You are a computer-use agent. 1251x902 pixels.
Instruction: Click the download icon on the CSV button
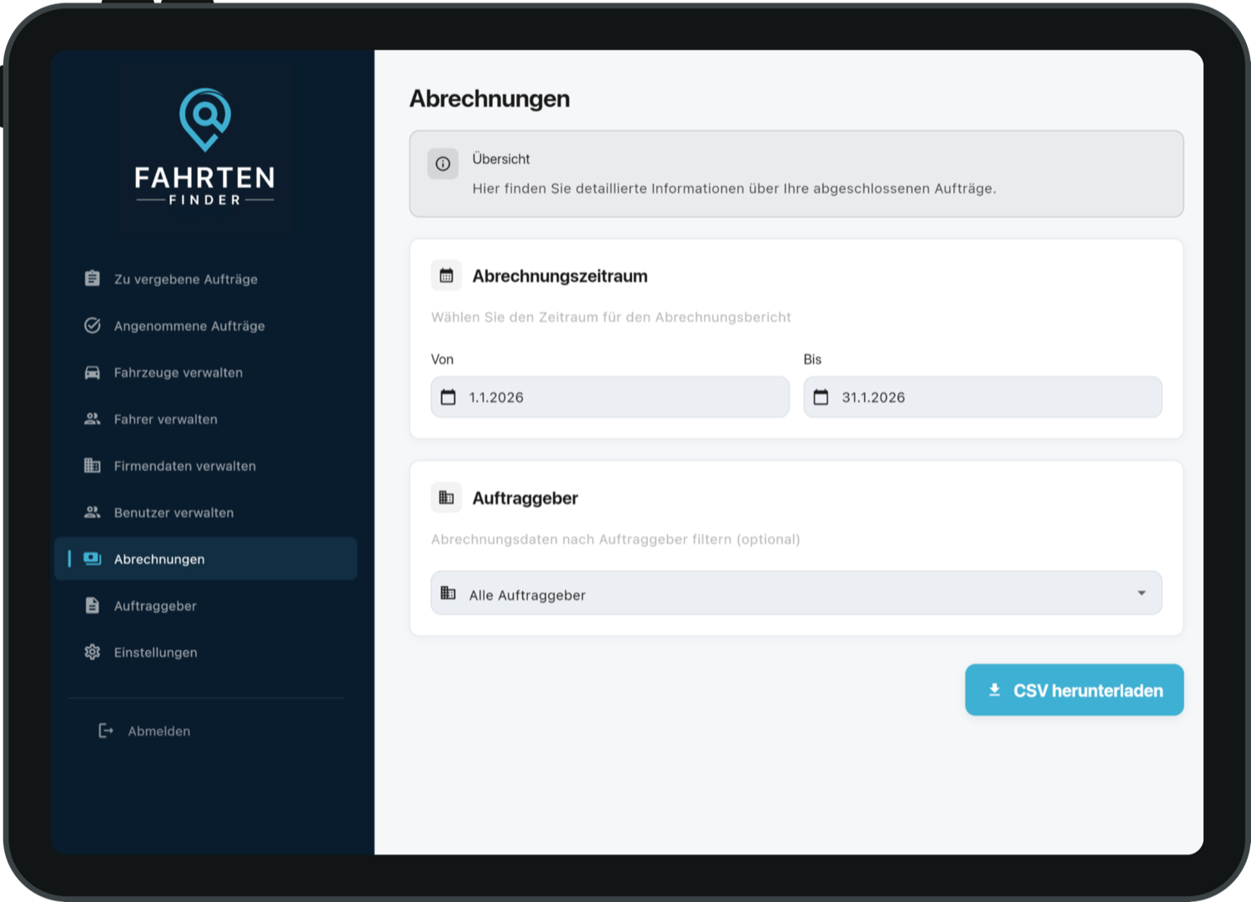(994, 690)
